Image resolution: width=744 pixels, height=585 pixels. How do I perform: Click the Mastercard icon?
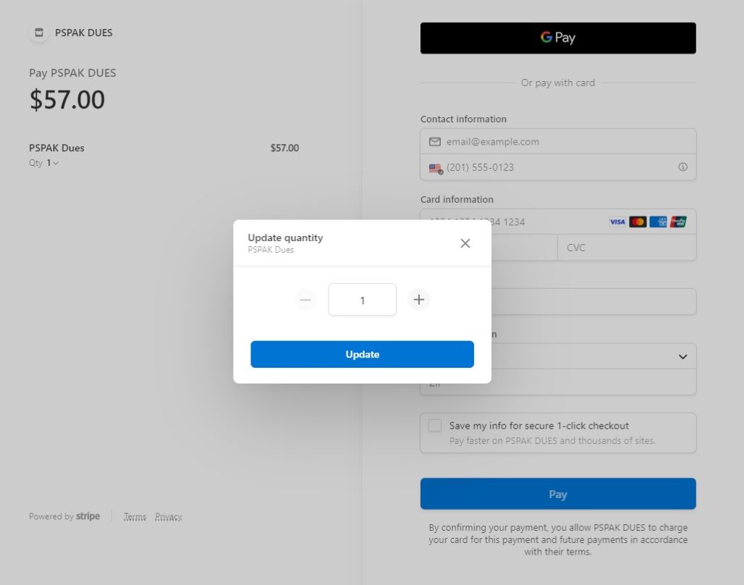(638, 222)
